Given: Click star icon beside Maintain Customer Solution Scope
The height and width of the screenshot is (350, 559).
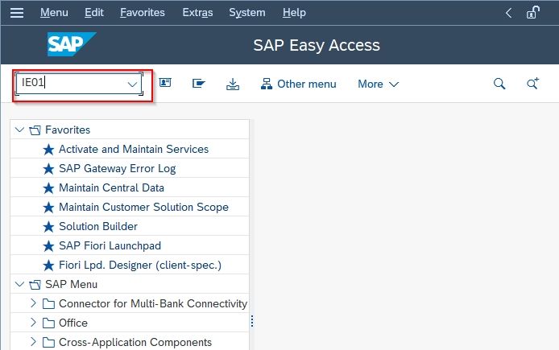Looking at the screenshot, I should 48,208.
